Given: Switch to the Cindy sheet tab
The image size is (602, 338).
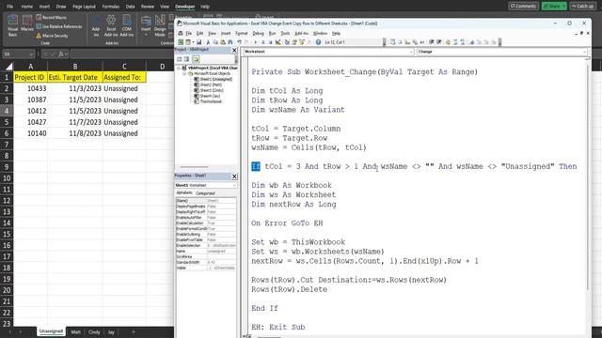Looking at the screenshot, I should [x=94, y=331].
